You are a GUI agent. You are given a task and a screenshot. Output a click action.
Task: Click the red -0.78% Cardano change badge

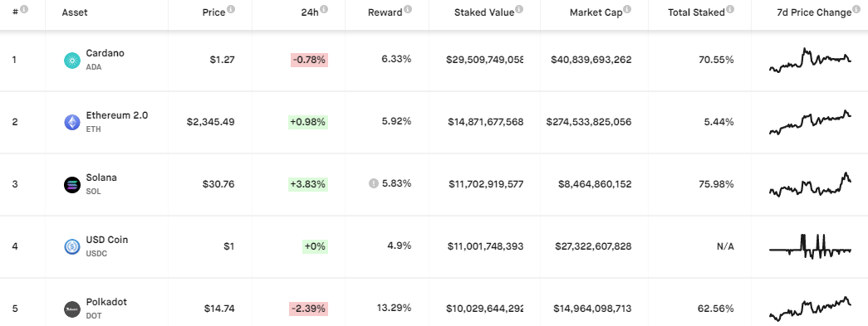tap(310, 61)
